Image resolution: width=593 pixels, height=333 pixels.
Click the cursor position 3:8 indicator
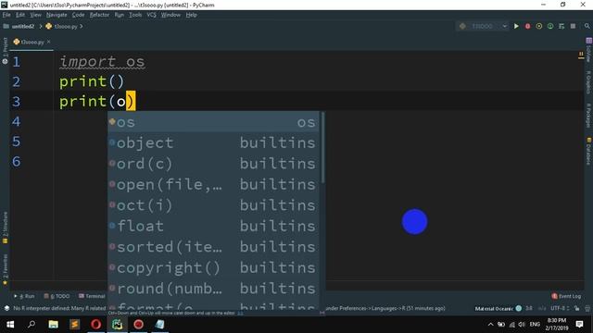529,308
